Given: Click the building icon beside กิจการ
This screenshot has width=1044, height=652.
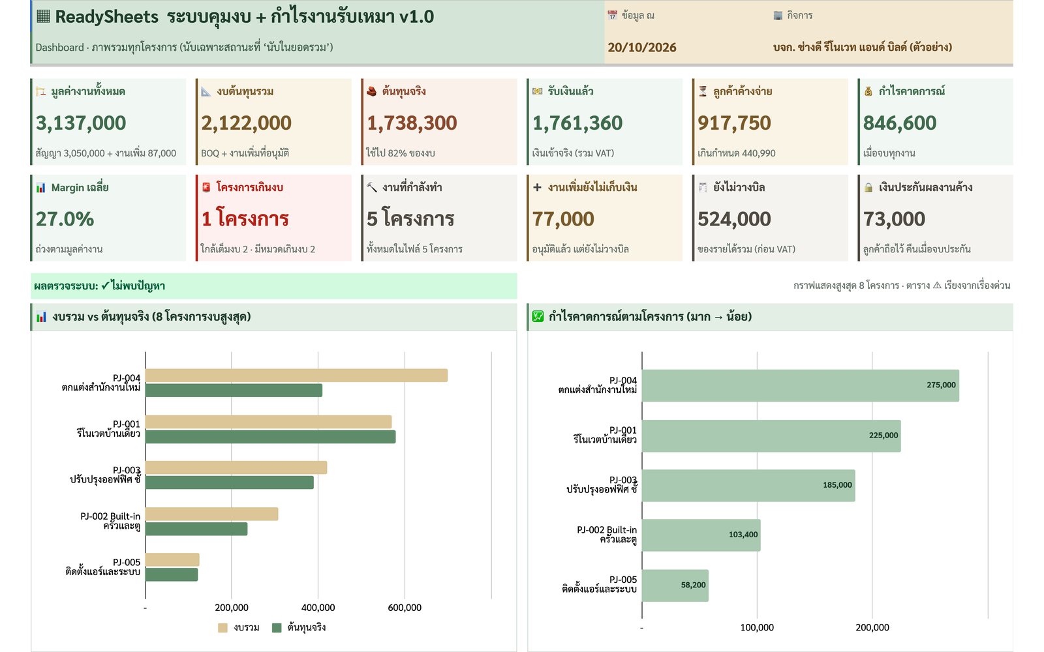Looking at the screenshot, I should [x=778, y=15].
